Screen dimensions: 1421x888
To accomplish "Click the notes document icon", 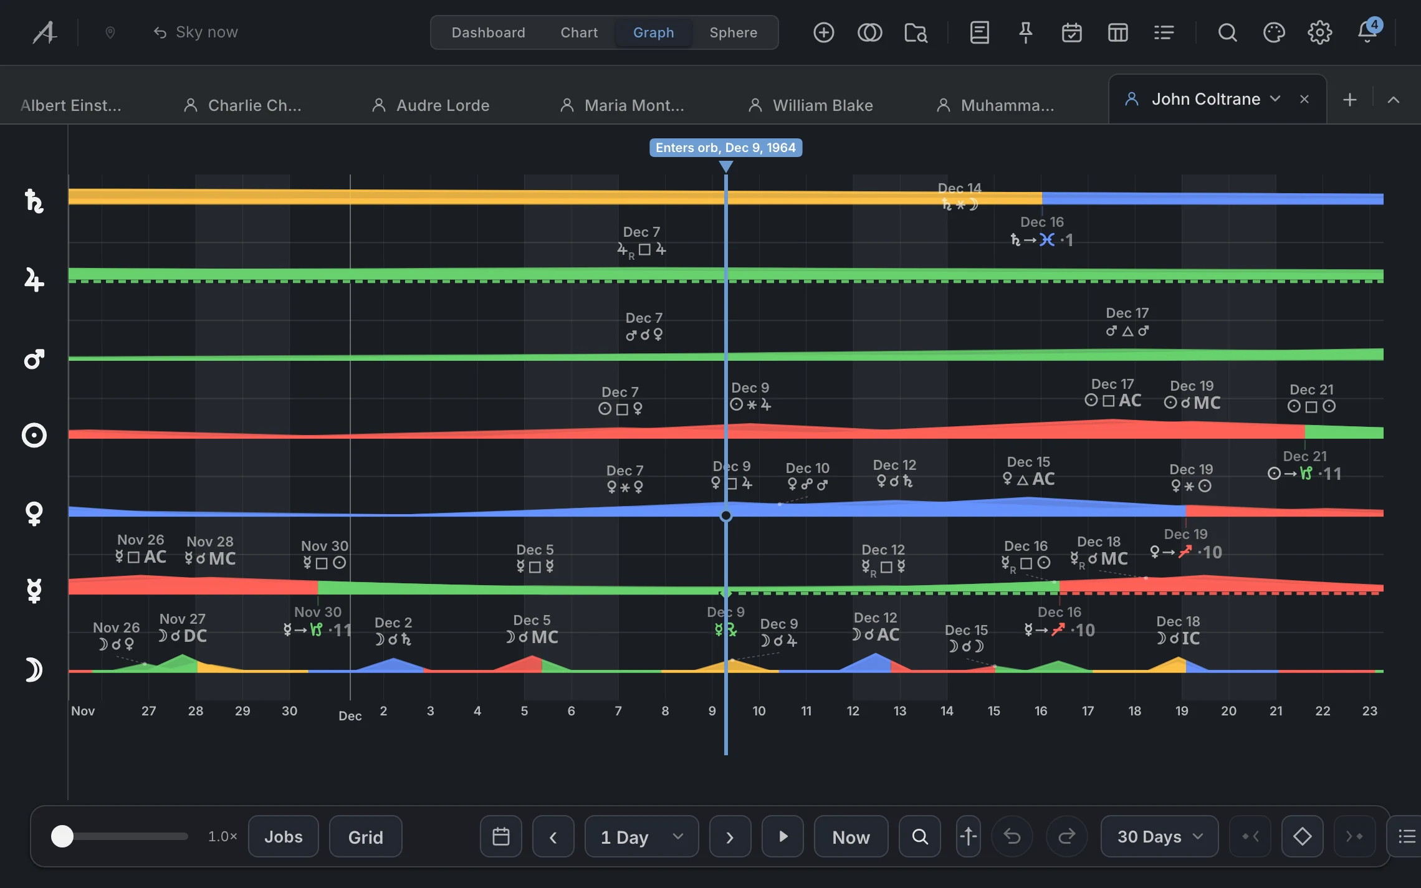I will (x=979, y=32).
